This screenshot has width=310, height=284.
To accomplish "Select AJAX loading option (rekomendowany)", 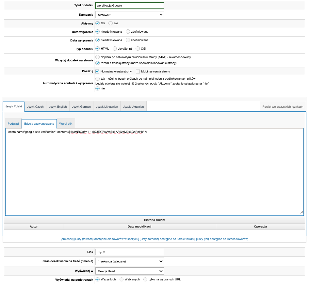I will coord(97,57).
